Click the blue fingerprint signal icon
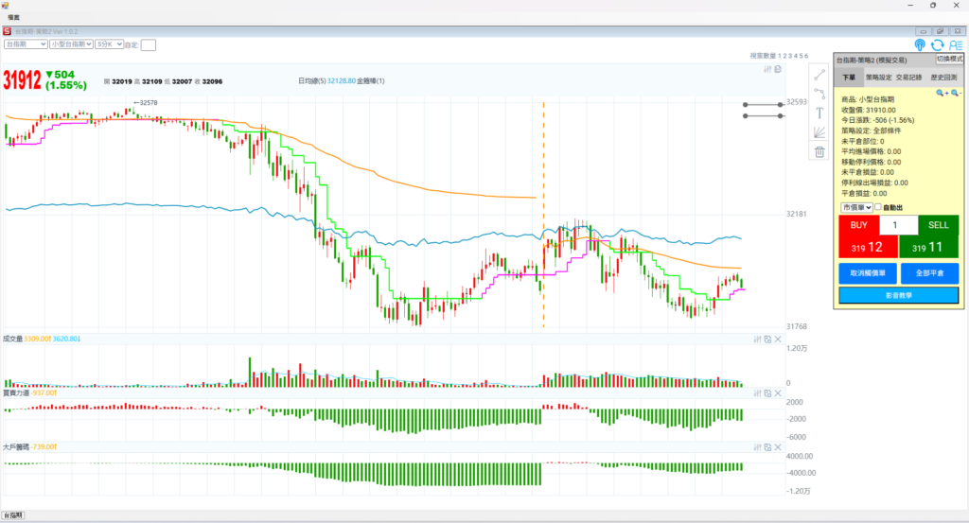The image size is (969, 523). point(920,44)
